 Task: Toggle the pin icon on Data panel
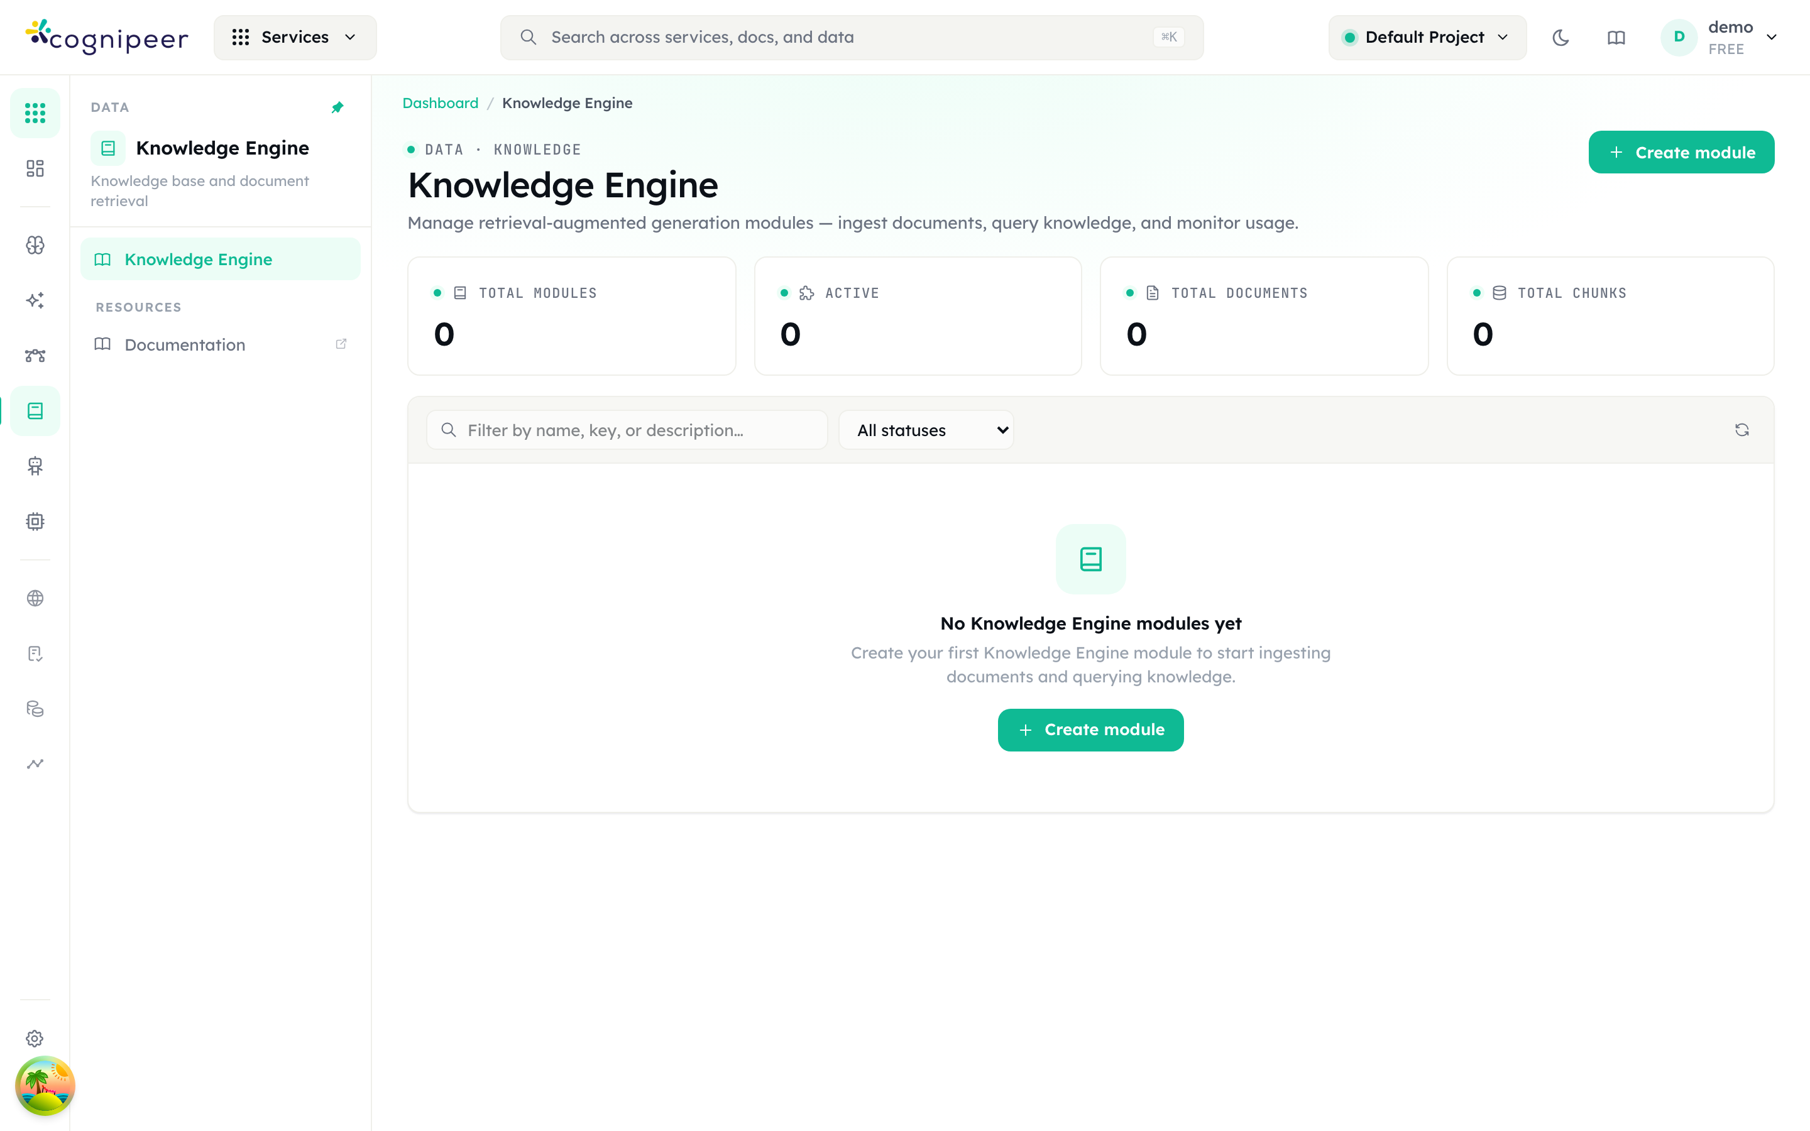pos(337,107)
